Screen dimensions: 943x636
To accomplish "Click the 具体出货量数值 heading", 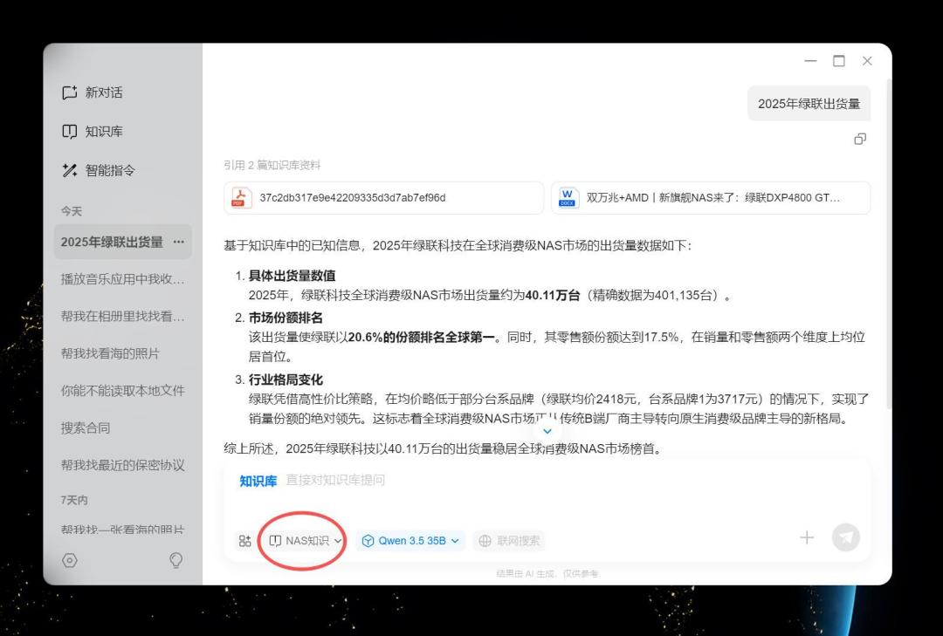I will [292, 276].
